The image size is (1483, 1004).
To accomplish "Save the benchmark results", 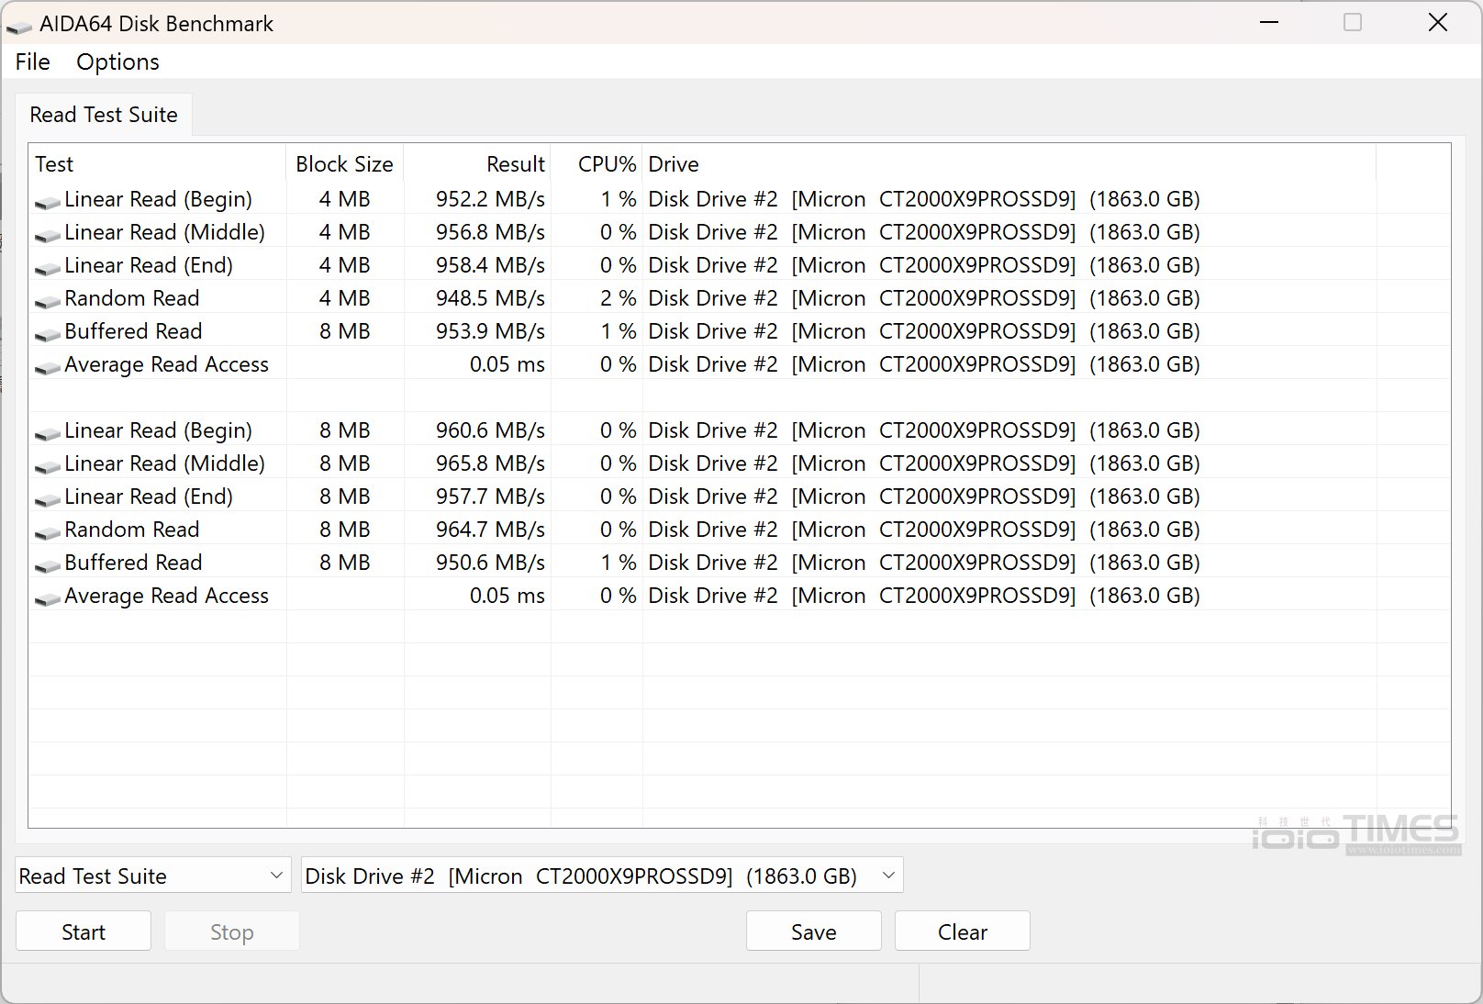I will pyautogui.click(x=814, y=931).
